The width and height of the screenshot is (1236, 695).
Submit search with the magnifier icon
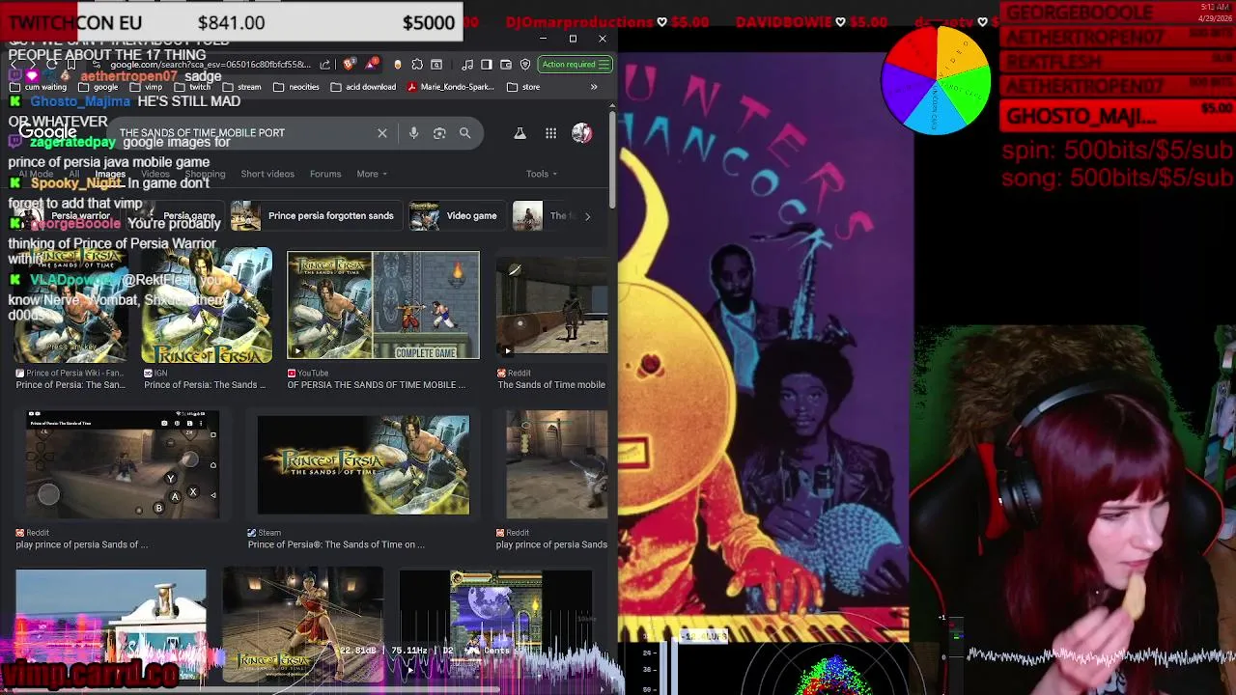[x=465, y=133]
